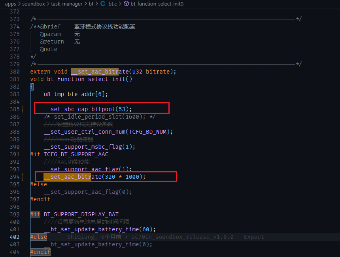340x257 pixels.
Task: Click the __set_user_ctrl_conn_num(TCFG_BD_NUM) line
Action: [x=108, y=132]
